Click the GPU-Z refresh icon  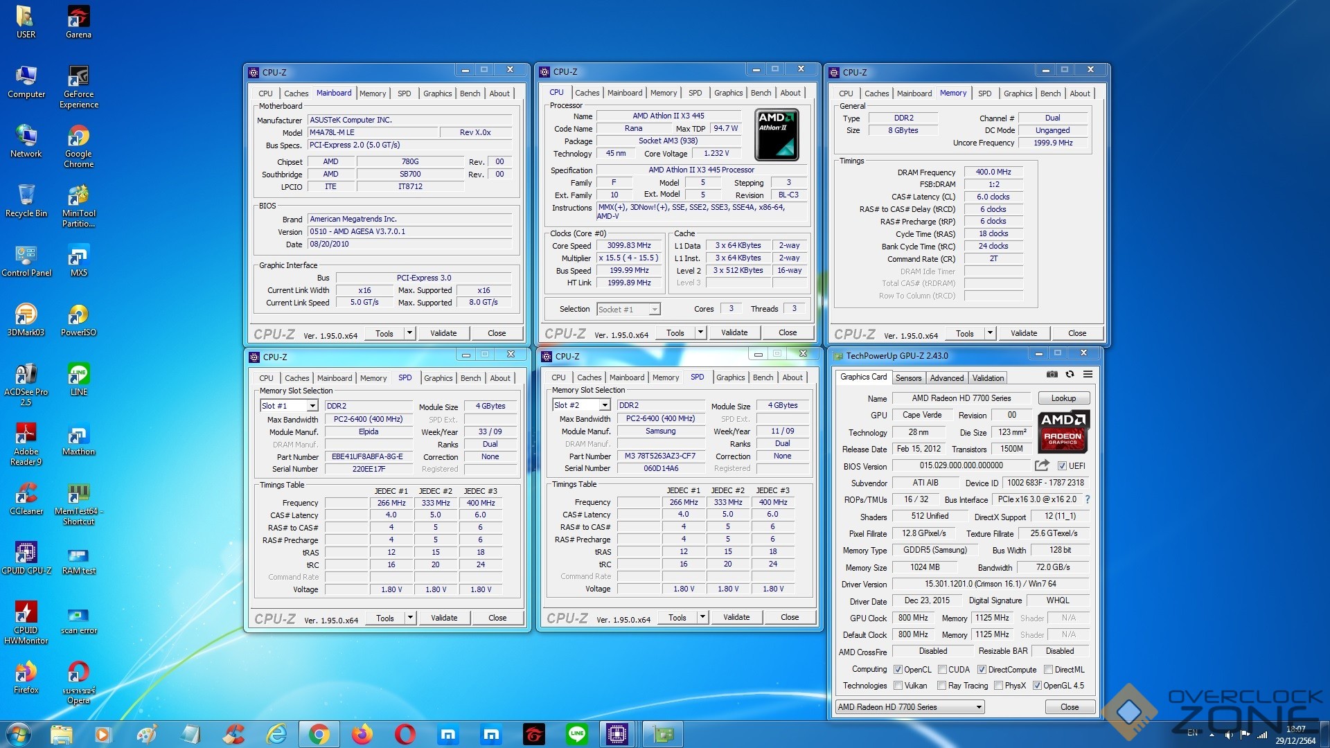click(1070, 374)
